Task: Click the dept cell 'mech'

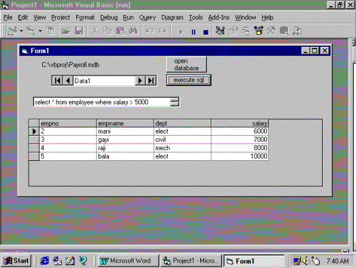Action: click(x=182, y=148)
